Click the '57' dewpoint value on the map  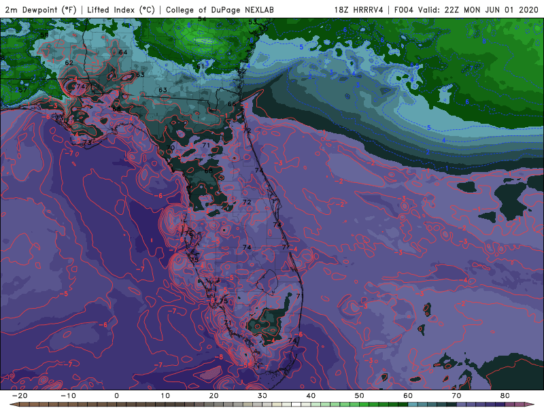pos(22,90)
